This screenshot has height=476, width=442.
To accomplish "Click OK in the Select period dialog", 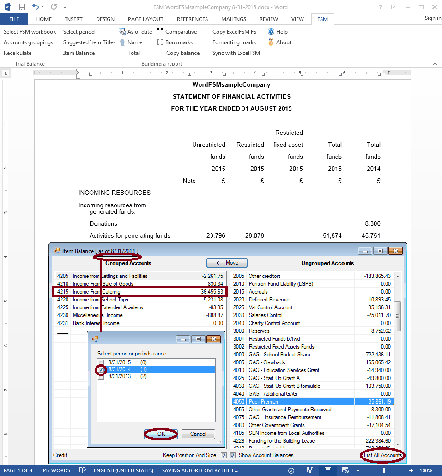I will click(x=161, y=434).
